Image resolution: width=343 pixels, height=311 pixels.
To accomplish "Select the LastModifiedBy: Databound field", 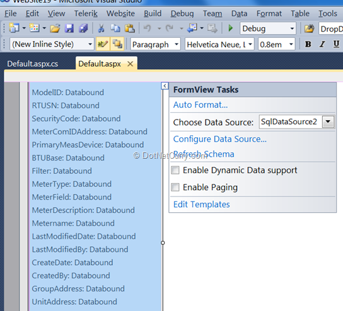I will point(80,249).
